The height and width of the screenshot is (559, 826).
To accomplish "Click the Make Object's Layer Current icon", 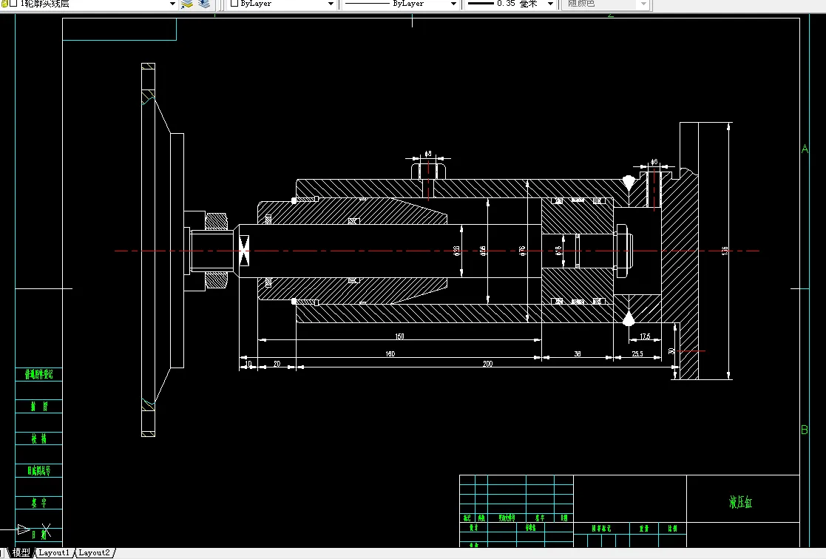I will pos(187,4).
